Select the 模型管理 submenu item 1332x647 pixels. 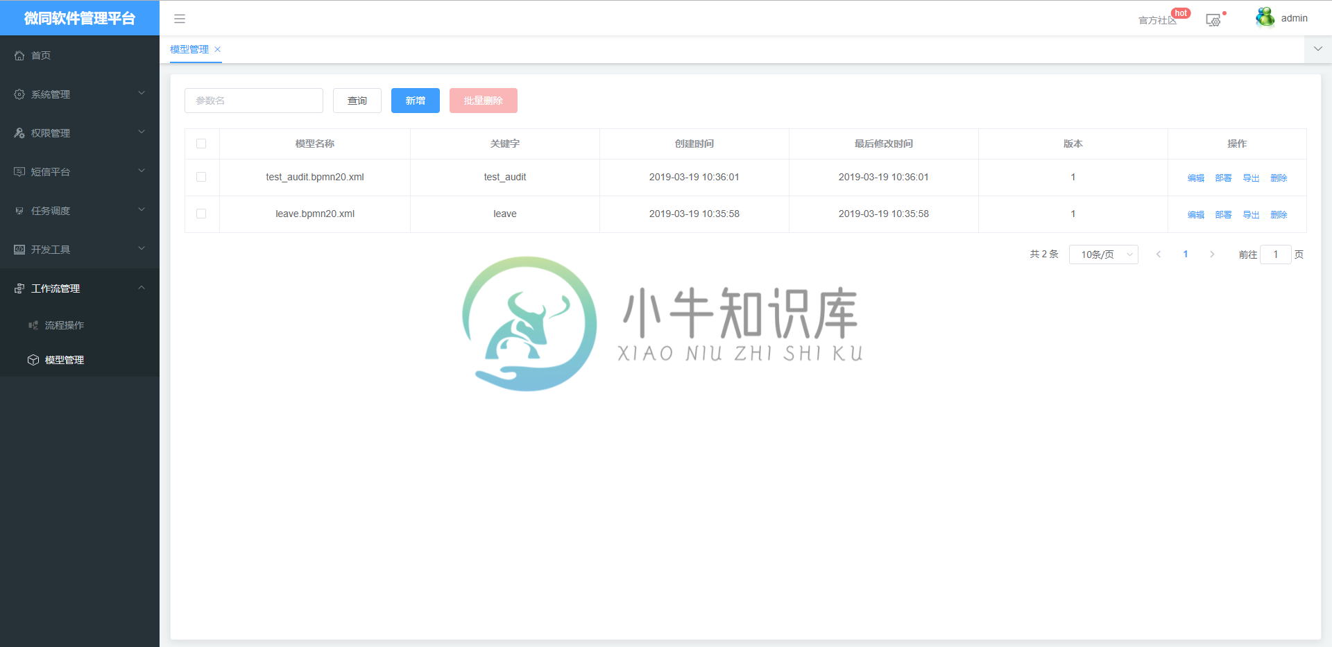point(80,360)
